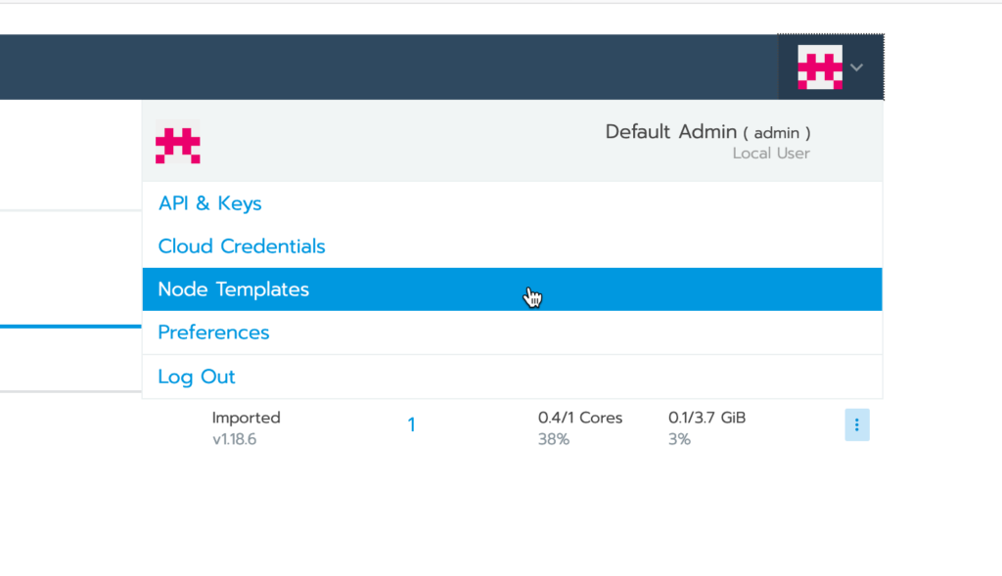Click the v1.18.6 version text
Viewport: 1002px width, 576px height.
click(235, 439)
